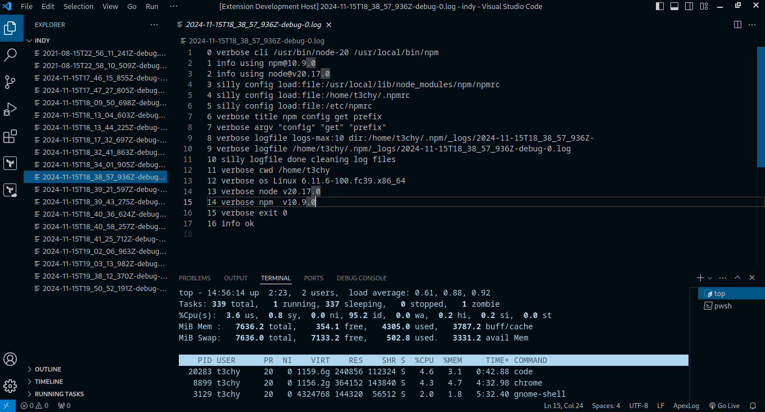The width and height of the screenshot is (765, 412).
Task: Open notifications bell in status bar
Action: [x=753, y=406]
